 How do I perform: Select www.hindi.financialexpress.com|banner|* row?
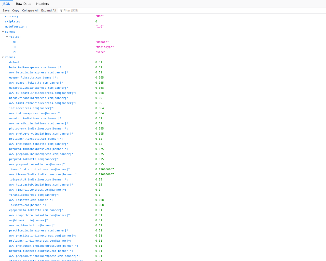click(163, 103)
